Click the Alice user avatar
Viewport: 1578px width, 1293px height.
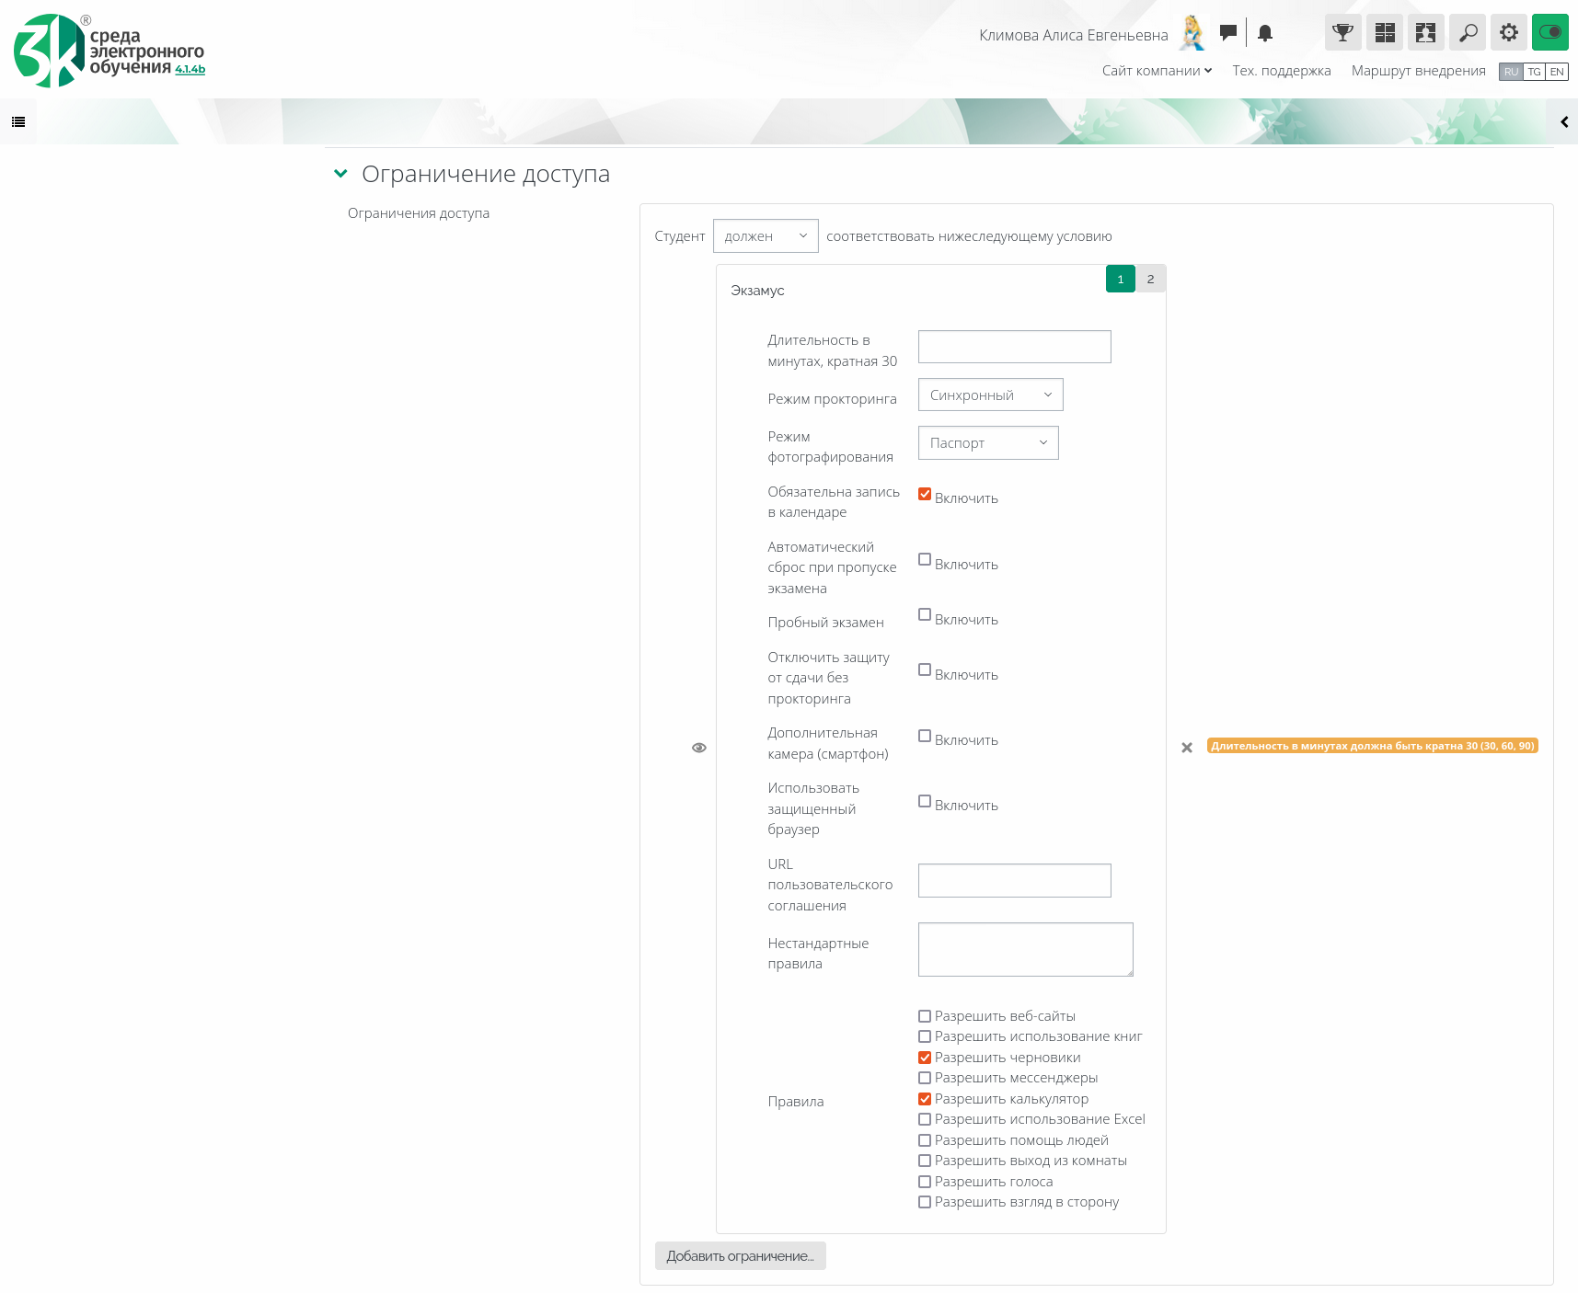click(1192, 33)
